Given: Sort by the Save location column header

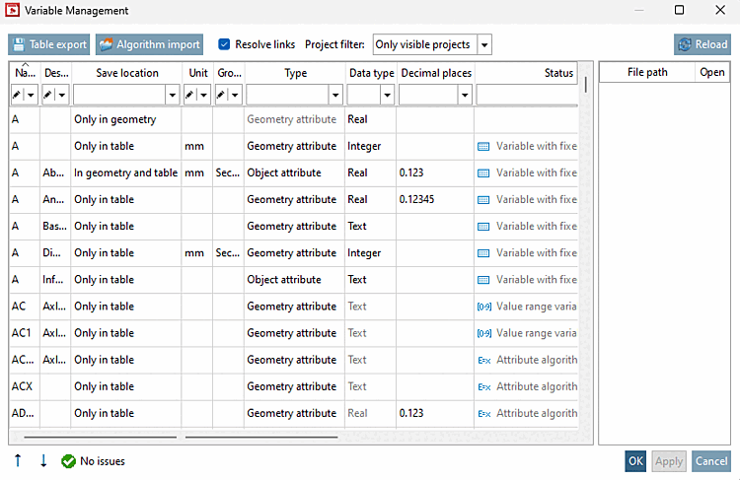Looking at the screenshot, I should pos(127,73).
